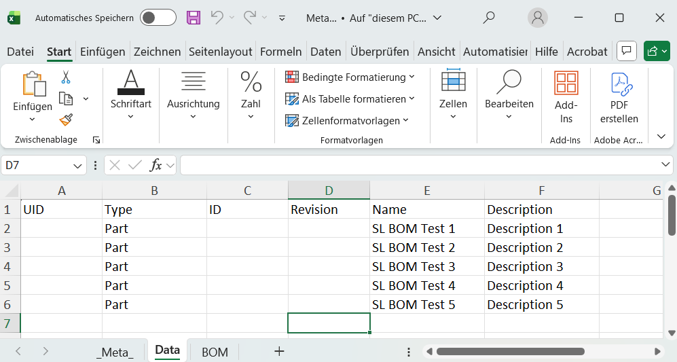Click the Redo arrow icon

[x=250, y=17]
